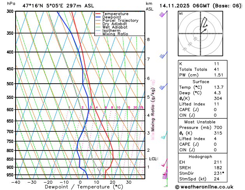The image size is (245, 190).
Task: Click the 8 km altitude axis label
Action: (x=148, y=39)
